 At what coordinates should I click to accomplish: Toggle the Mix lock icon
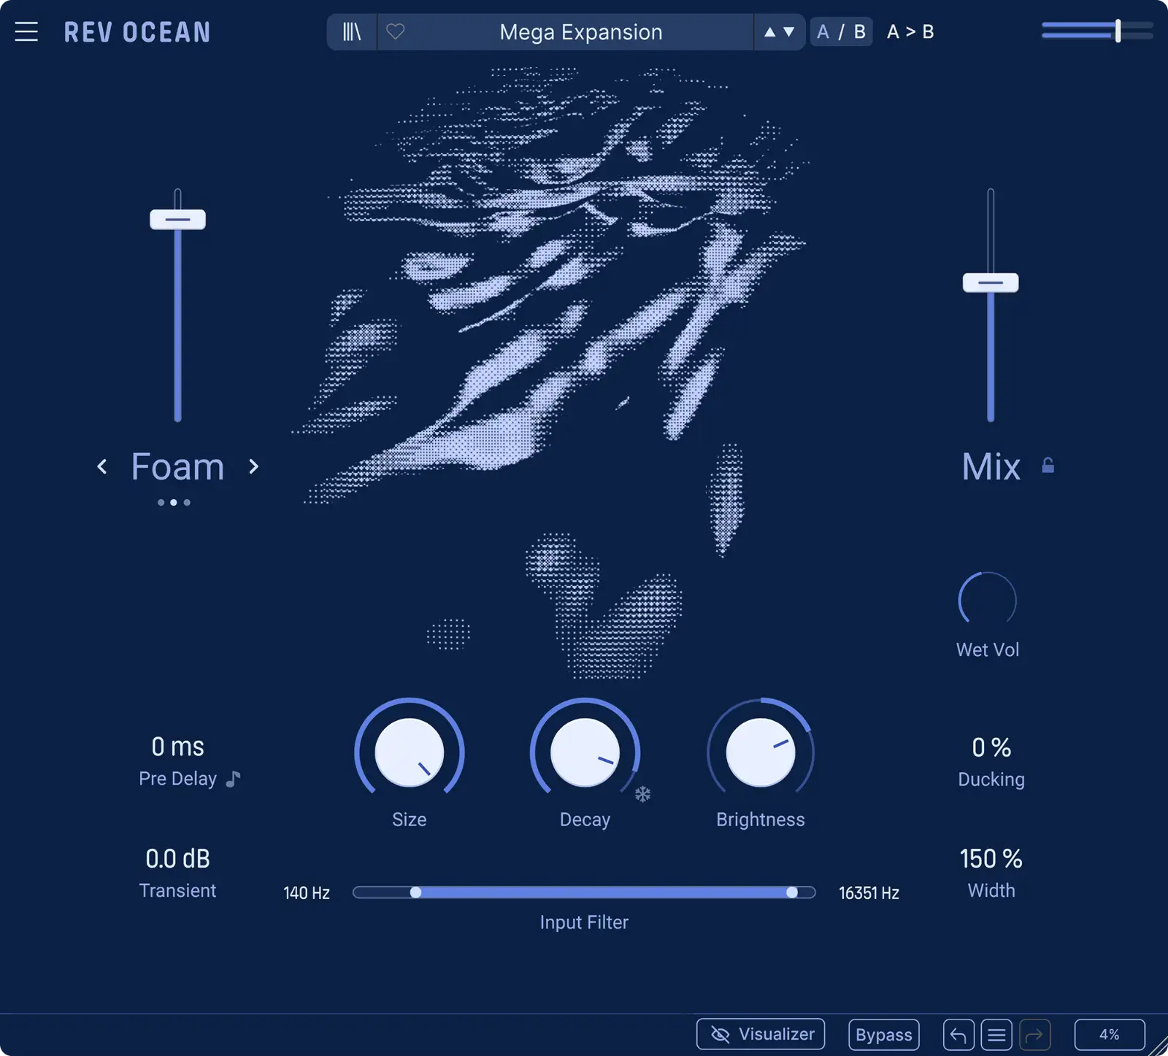[x=1048, y=466]
